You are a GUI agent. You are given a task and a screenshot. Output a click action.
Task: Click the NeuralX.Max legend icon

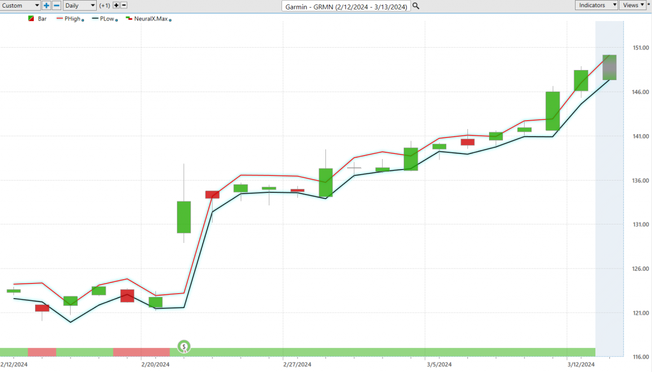(x=129, y=18)
